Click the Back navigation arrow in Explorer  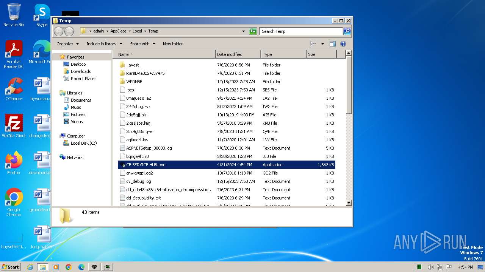(x=59, y=31)
